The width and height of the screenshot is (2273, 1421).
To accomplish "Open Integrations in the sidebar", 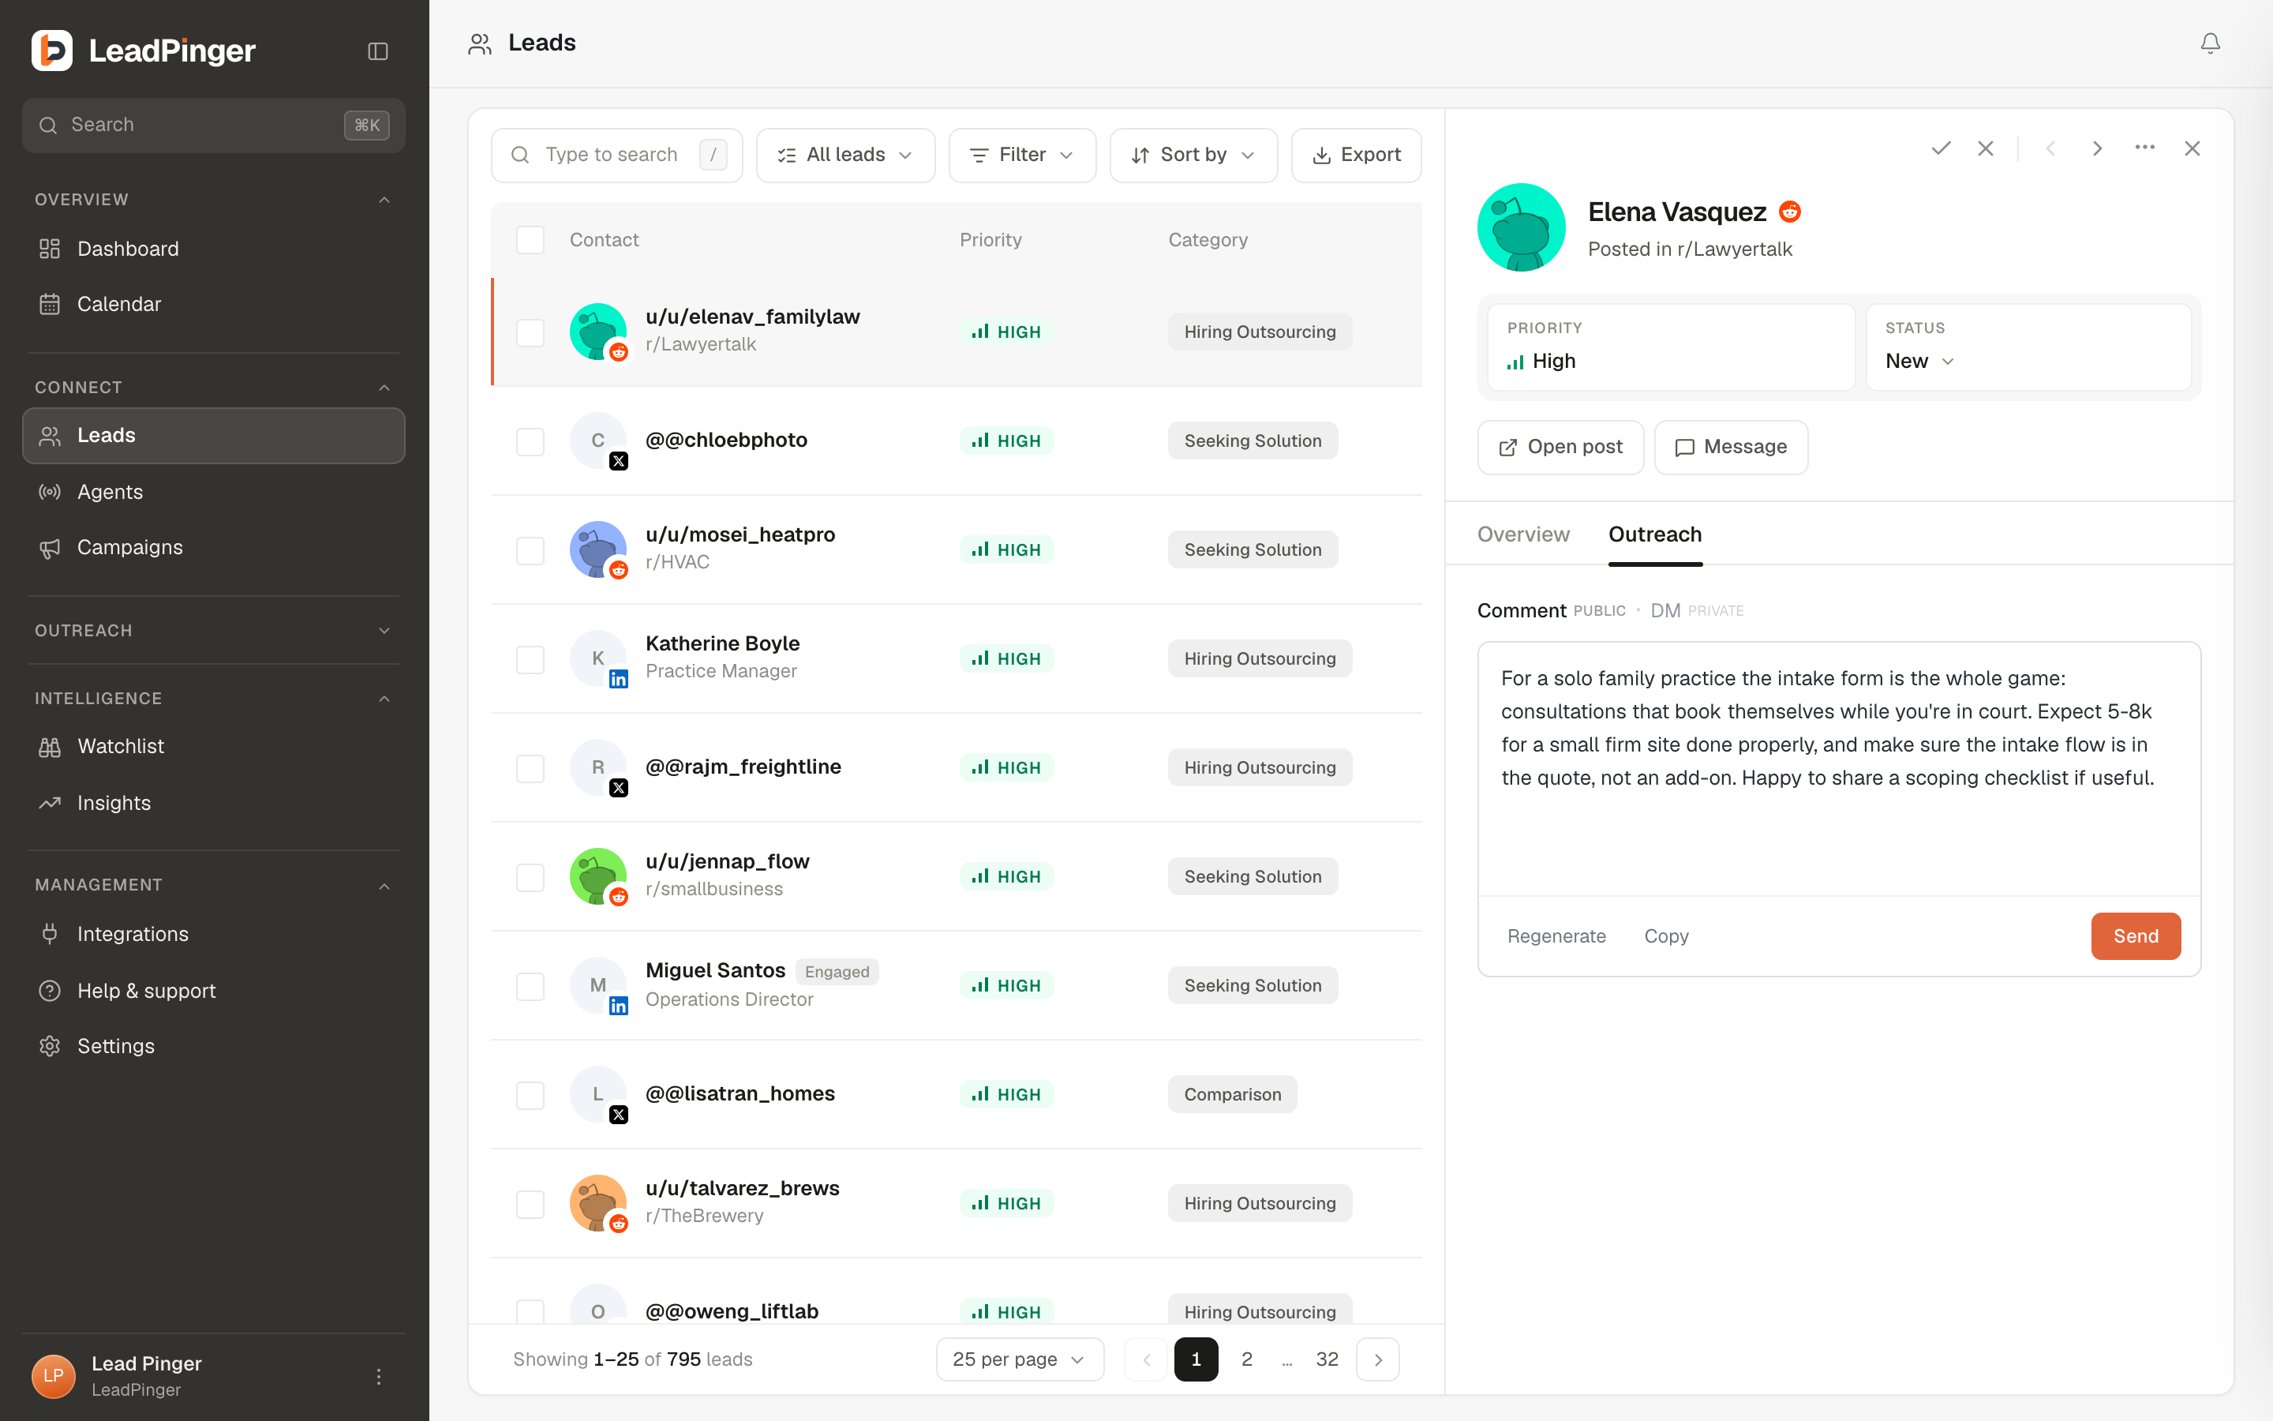I will 214,934.
